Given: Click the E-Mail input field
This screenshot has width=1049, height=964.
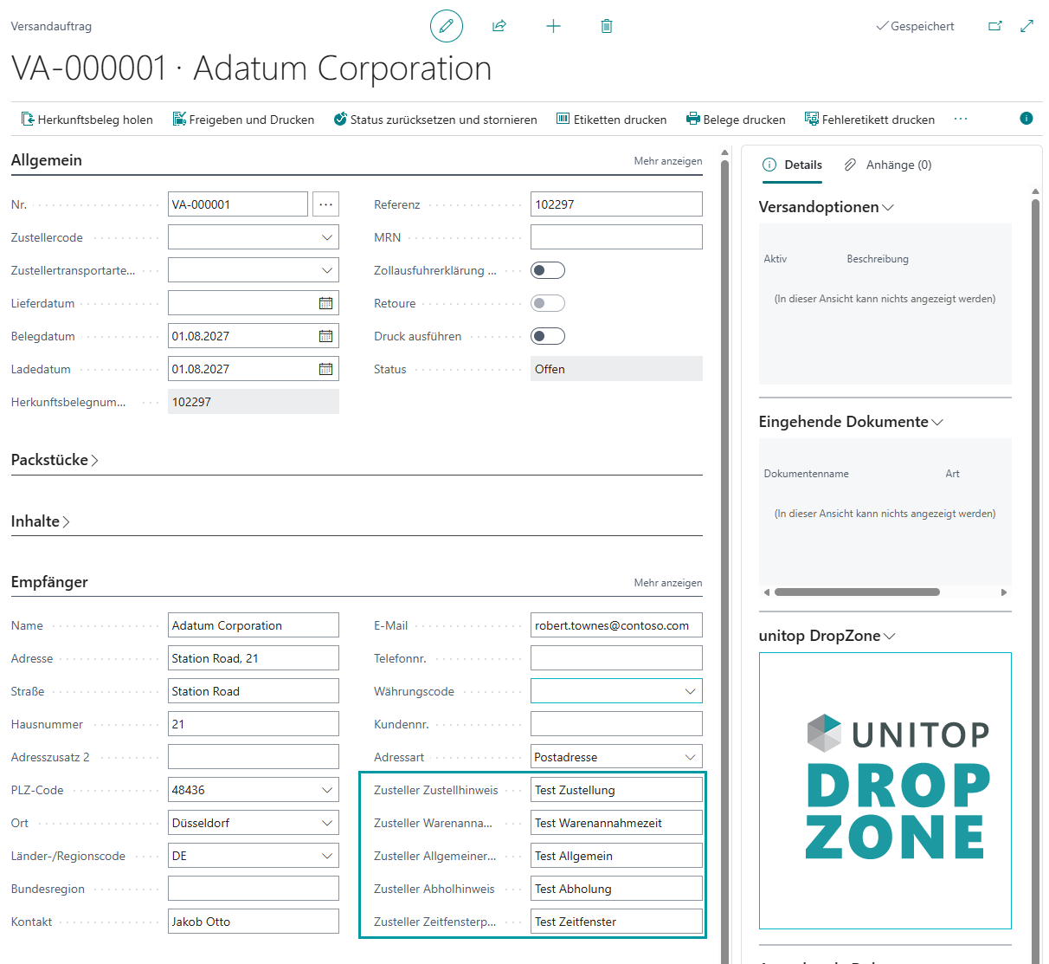Looking at the screenshot, I should click(x=616, y=625).
